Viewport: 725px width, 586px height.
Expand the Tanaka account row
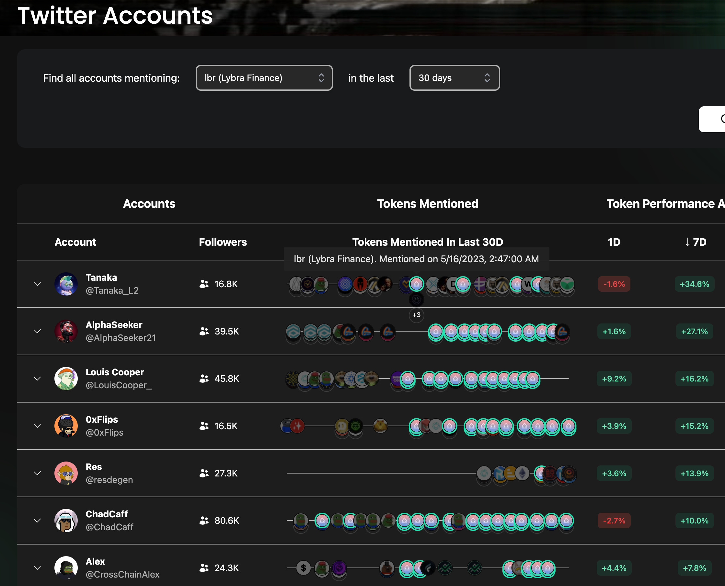click(38, 284)
